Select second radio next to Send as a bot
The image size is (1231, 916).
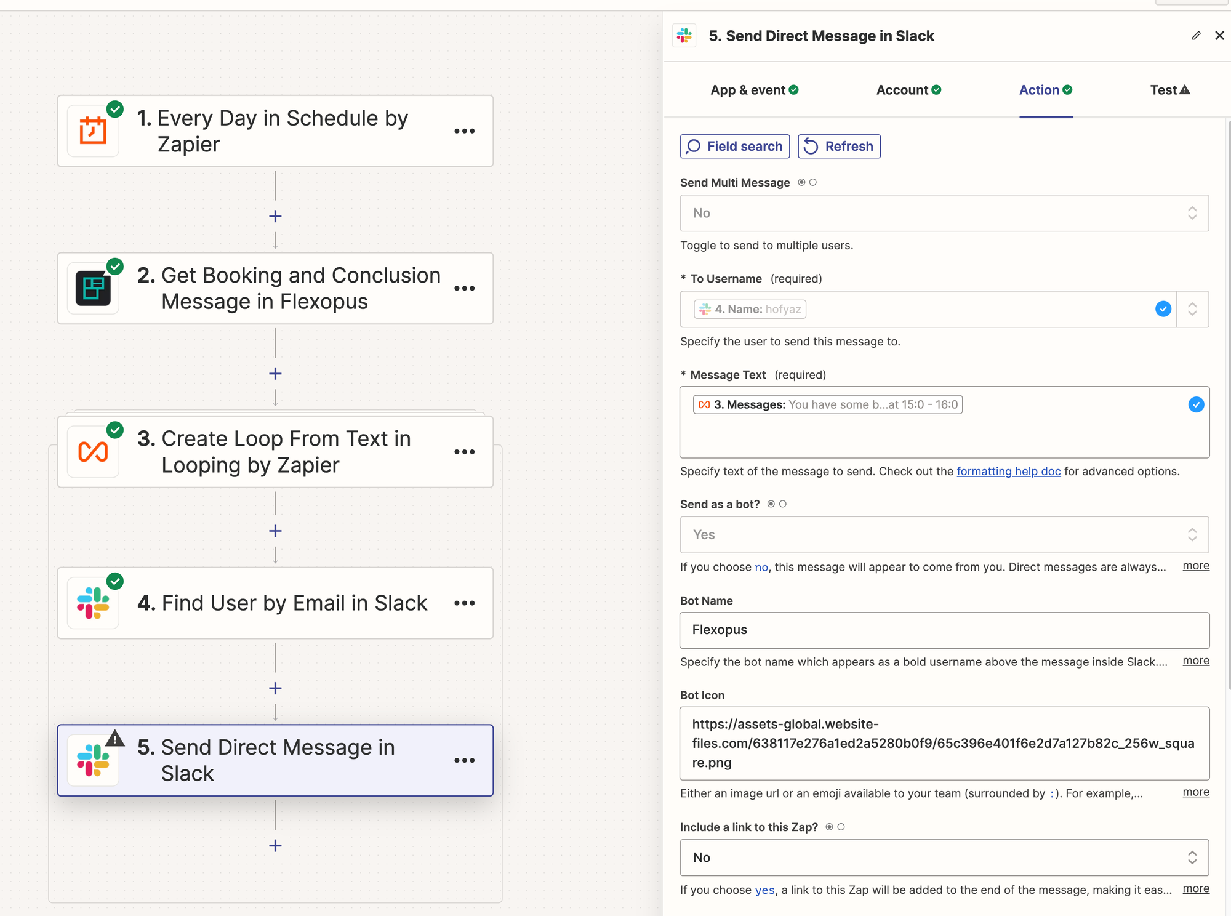(x=783, y=504)
